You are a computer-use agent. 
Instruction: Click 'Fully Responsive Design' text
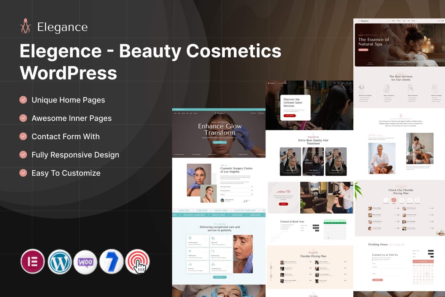coord(75,155)
